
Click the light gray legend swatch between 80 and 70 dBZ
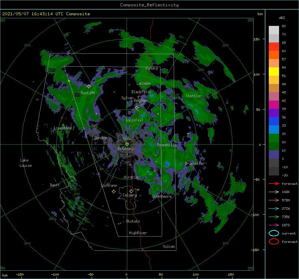(x=274, y=30)
